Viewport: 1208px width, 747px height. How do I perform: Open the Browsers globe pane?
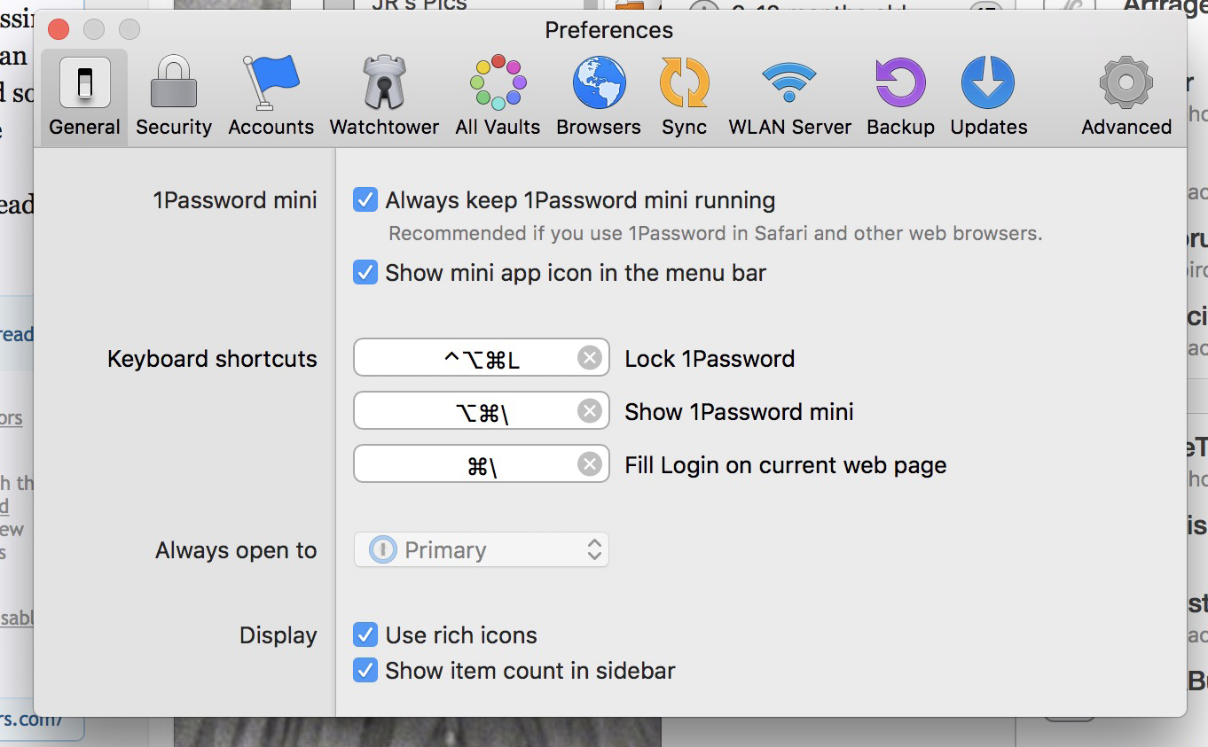tap(599, 97)
